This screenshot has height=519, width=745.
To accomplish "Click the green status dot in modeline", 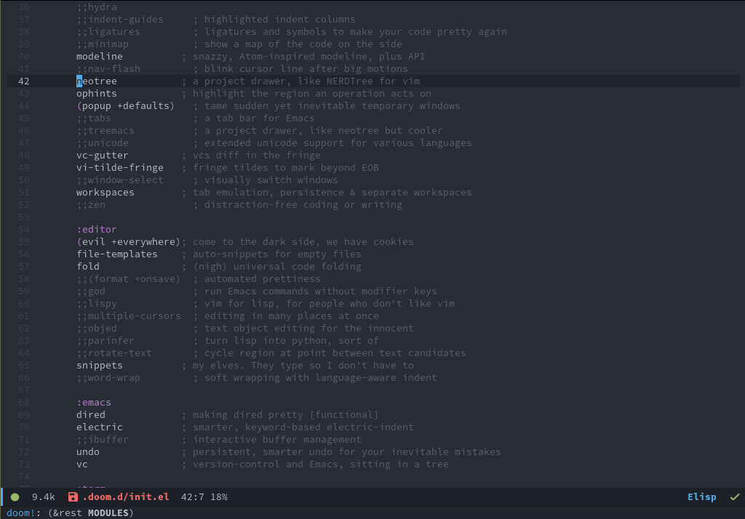I will click(15, 497).
